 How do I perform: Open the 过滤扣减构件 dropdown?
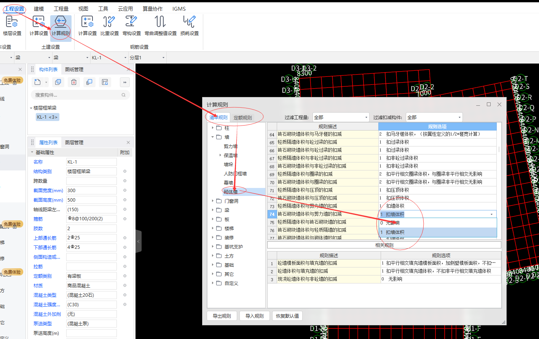point(434,117)
